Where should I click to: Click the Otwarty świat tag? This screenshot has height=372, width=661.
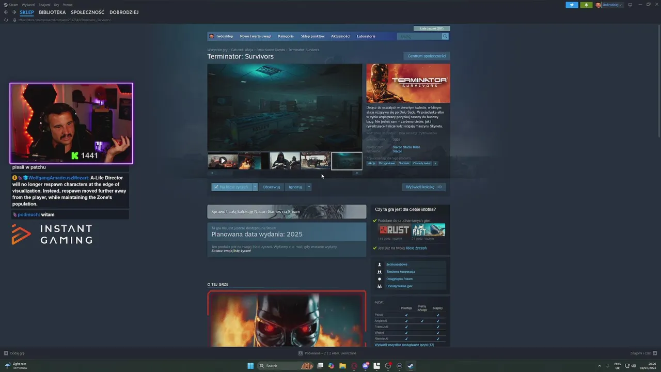(x=421, y=163)
